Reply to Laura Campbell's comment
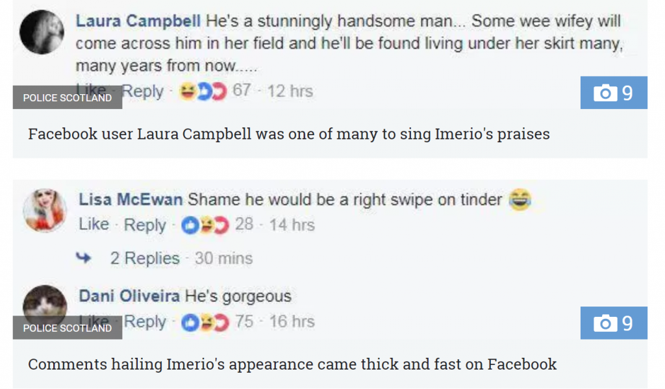The image size is (665, 389). (143, 92)
